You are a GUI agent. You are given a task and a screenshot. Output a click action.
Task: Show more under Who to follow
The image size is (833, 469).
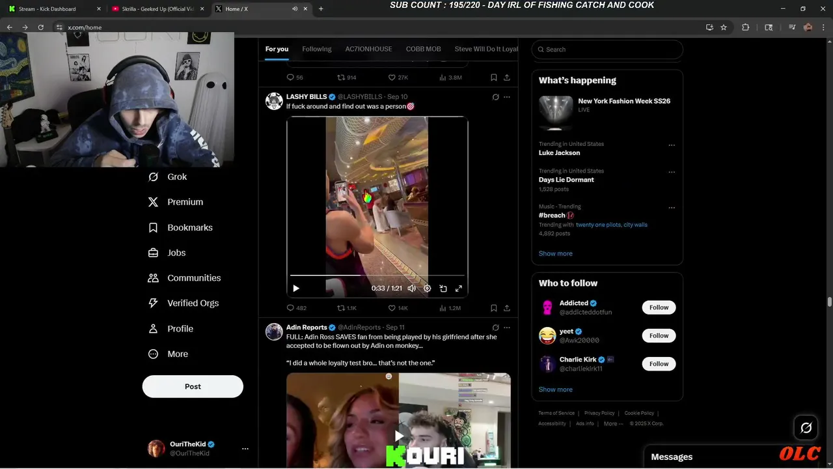coord(556,390)
